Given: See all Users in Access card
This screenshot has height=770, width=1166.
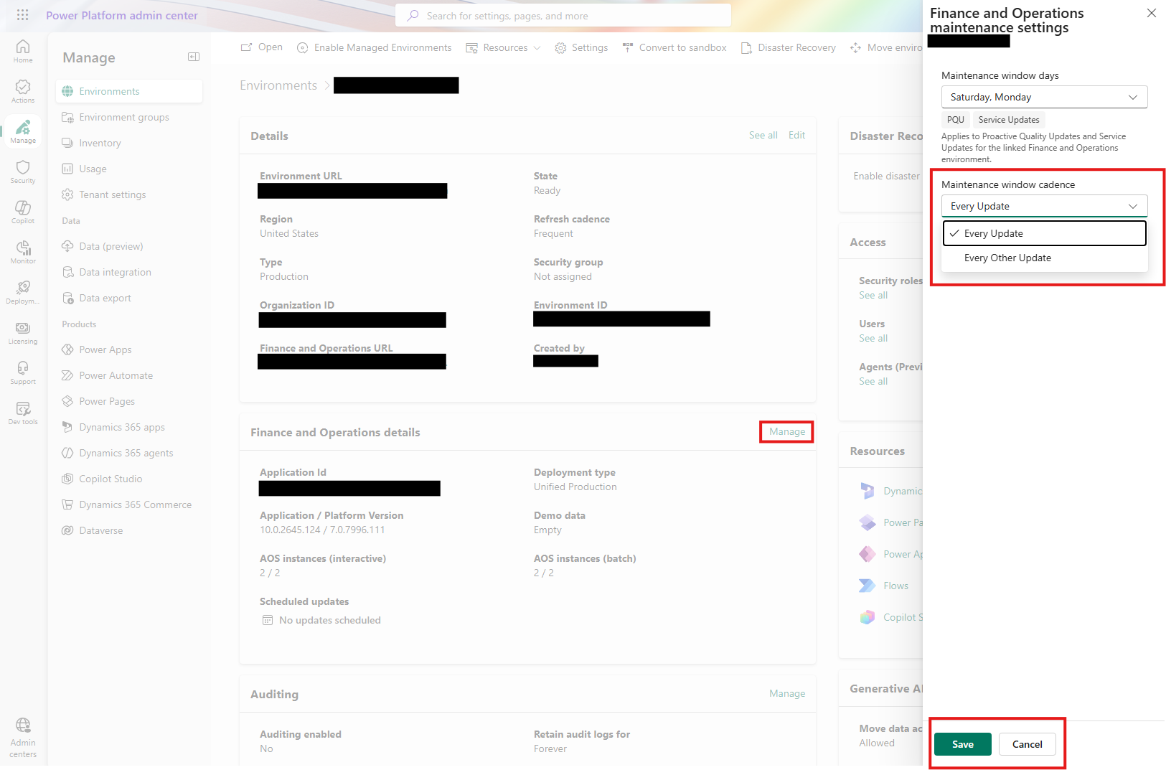Looking at the screenshot, I should click(x=873, y=338).
